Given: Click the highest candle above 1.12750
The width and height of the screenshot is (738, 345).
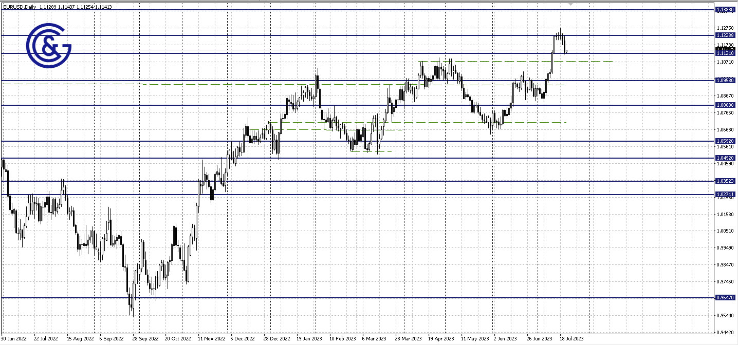Looking at the screenshot, I should tap(560, 32).
